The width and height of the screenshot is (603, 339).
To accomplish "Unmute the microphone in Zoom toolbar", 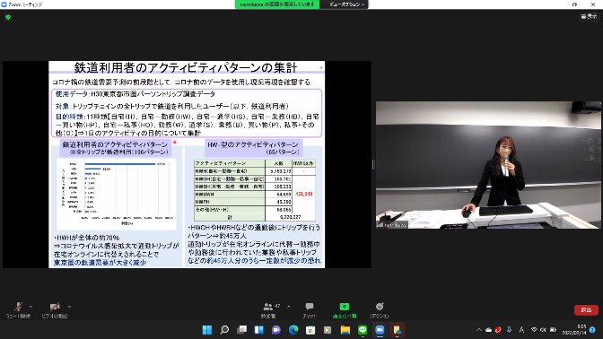I will pyautogui.click(x=18, y=309).
